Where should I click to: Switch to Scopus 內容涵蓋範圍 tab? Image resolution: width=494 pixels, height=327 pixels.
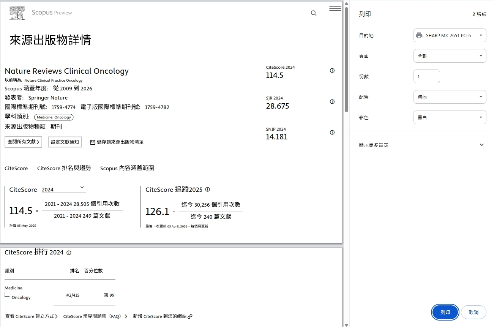click(x=127, y=168)
